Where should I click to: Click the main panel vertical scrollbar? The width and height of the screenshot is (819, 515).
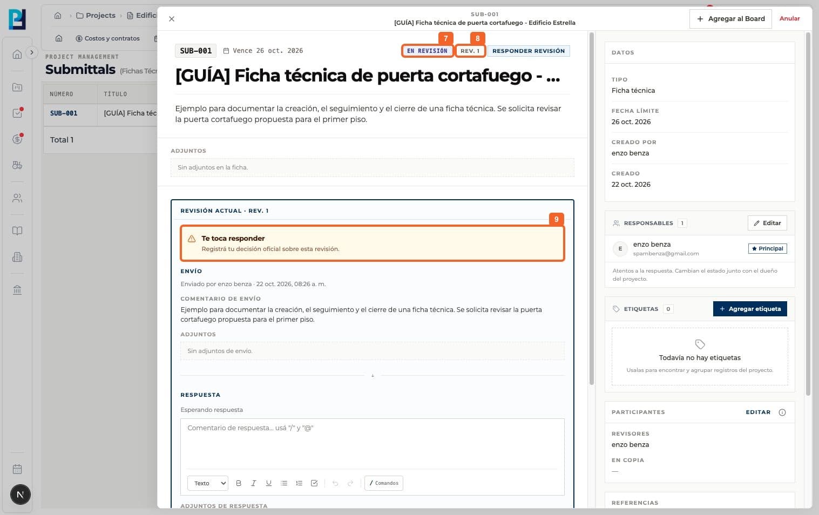[591, 208]
